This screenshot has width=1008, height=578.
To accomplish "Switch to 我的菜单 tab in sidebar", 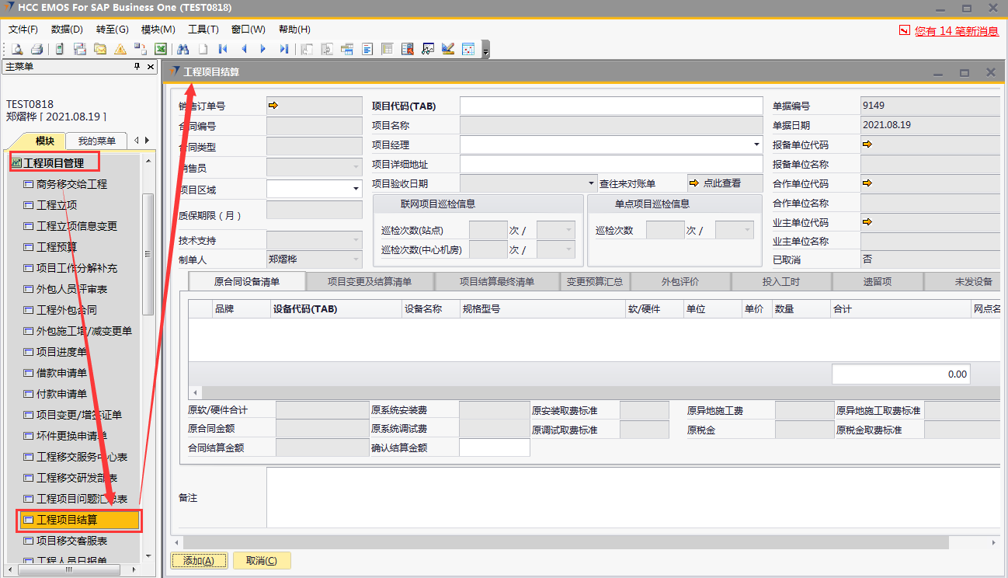I will click(96, 141).
